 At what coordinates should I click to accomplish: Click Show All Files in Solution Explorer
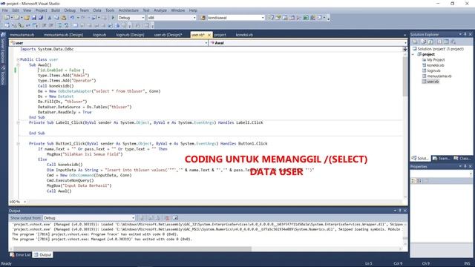pyautogui.click(x=424, y=42)
